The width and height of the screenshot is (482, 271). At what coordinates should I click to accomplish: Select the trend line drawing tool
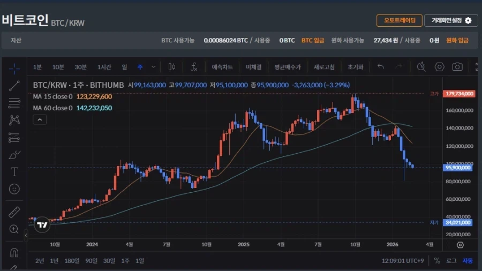pyautogui.click(x=14, y=86)
